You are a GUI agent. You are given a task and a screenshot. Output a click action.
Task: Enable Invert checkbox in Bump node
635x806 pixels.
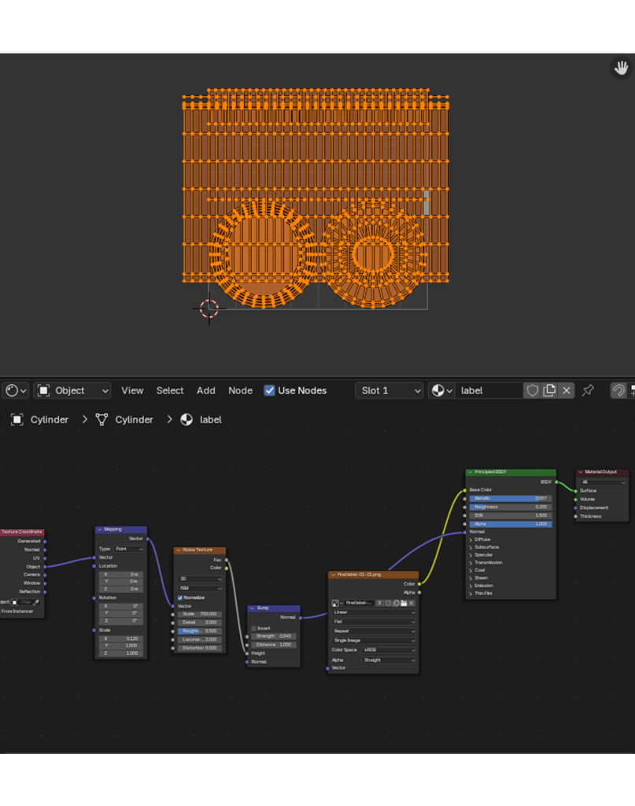(x=253, y=628)
